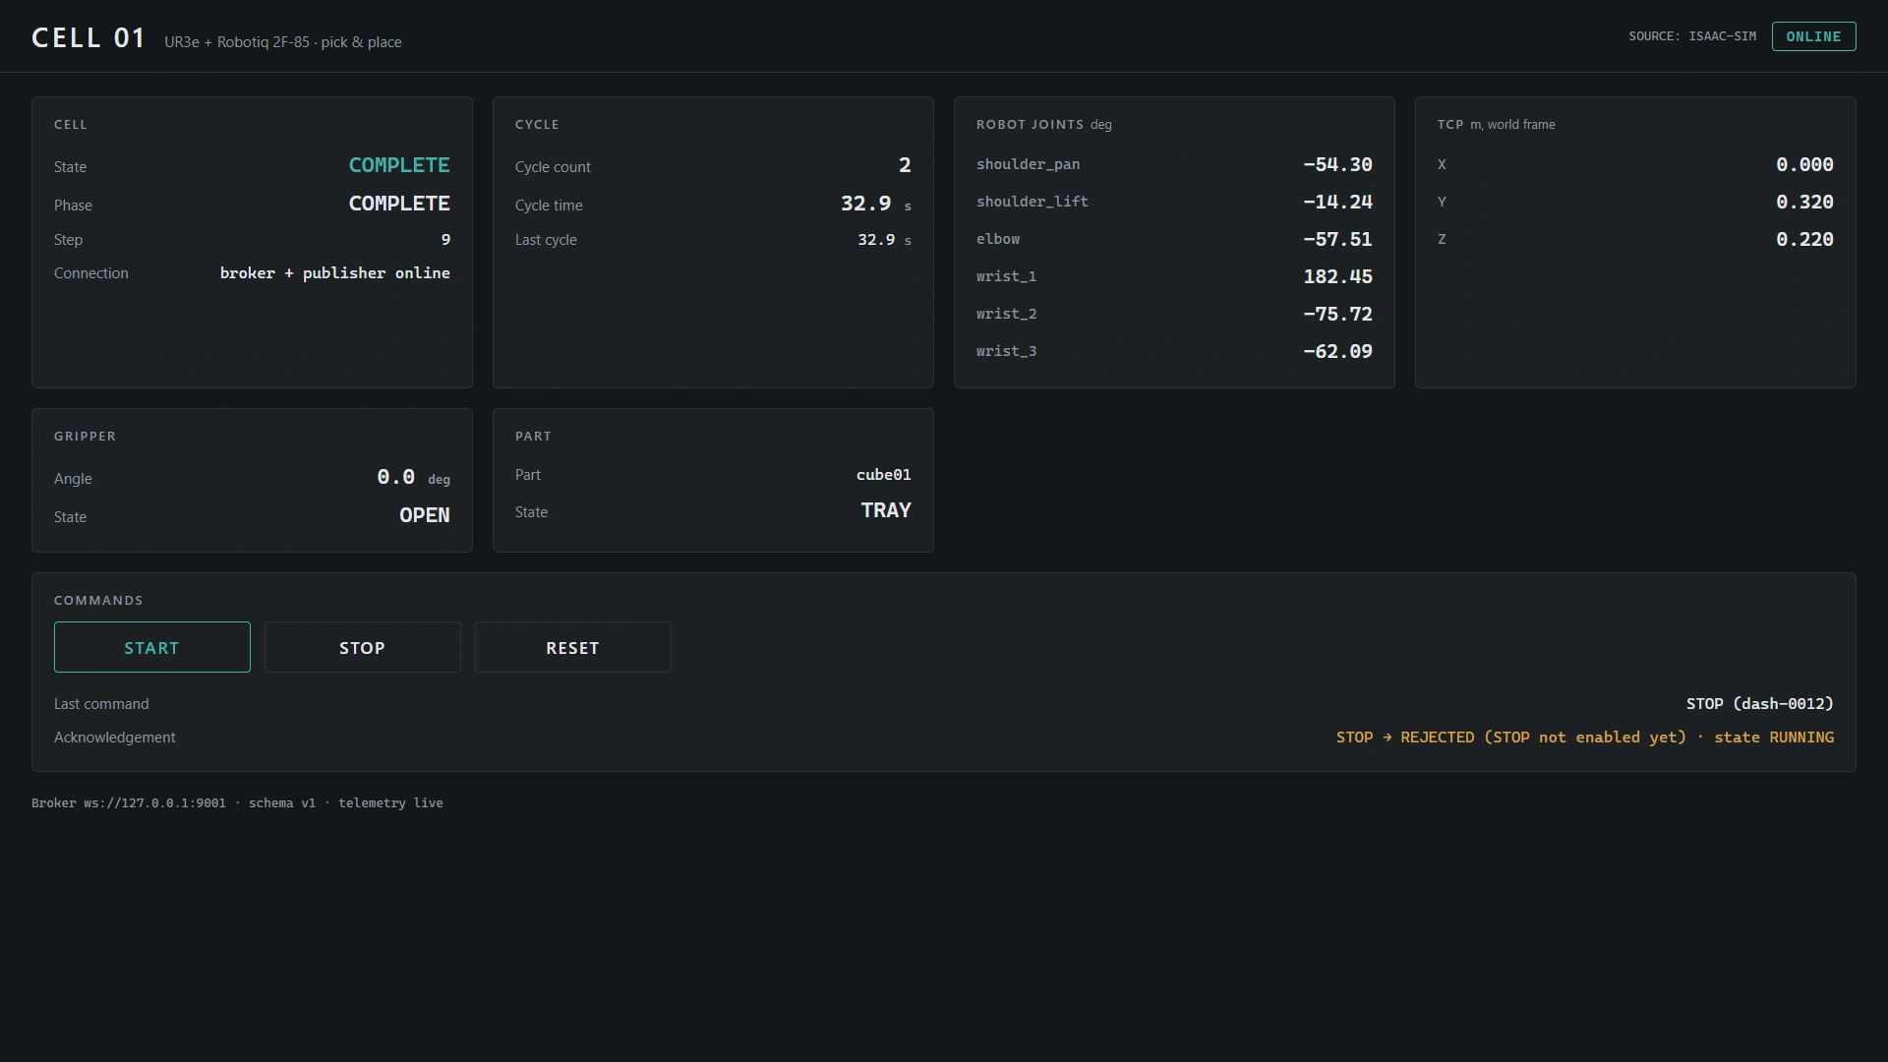The height and width of the screenshot is (1062, 1888).
Task: Click the shoulder_pan value -54.30
Action: [x=1337, y=164]
